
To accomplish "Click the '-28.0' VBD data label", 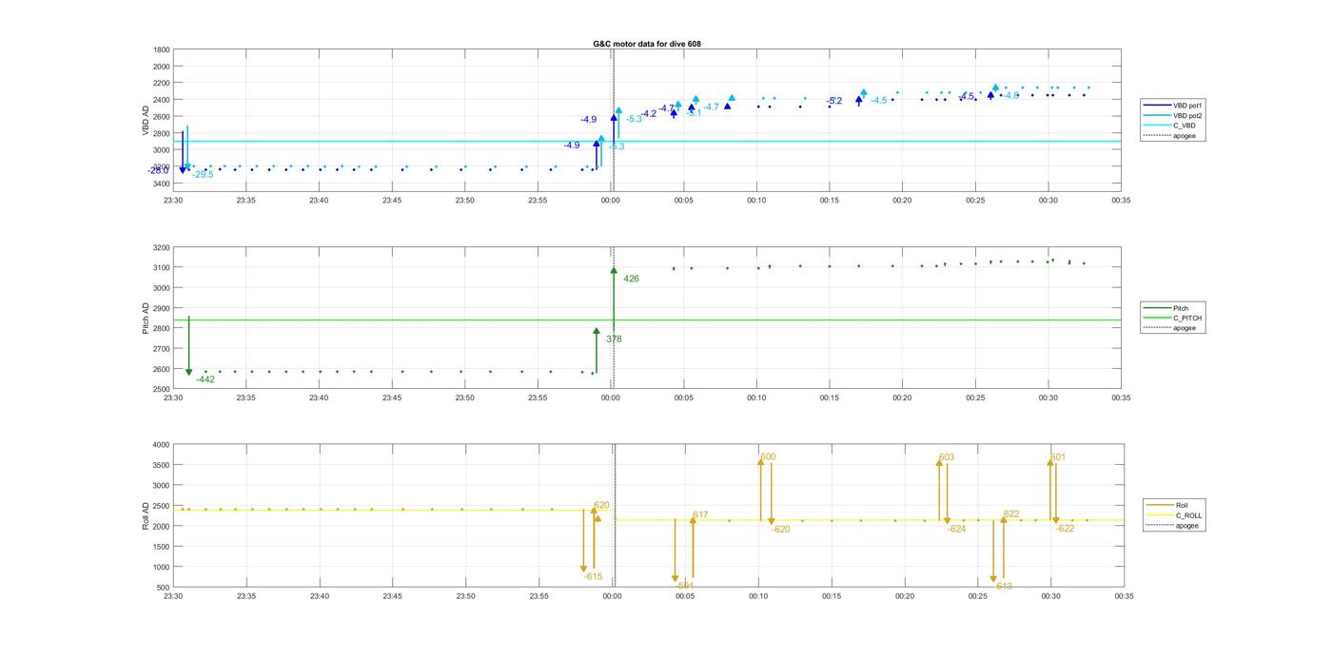I will tap(158, 171).
